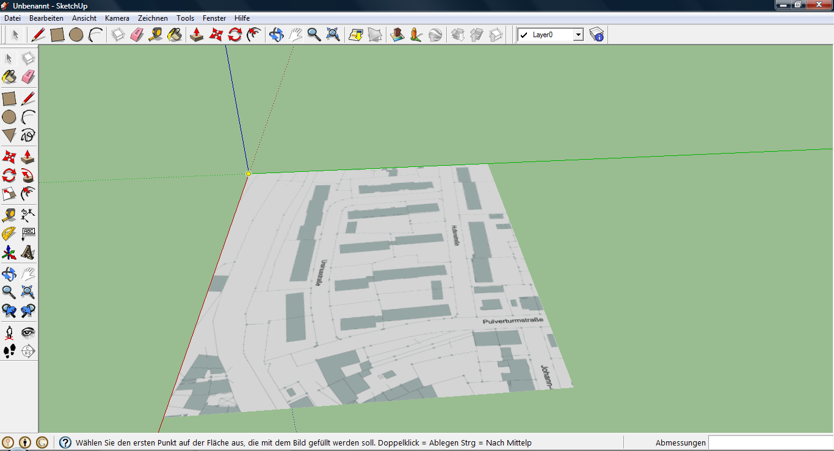This screenshot has height=451, width=834.
Task: Activate the Rectangle drawing tool
Action: point(56,35)
